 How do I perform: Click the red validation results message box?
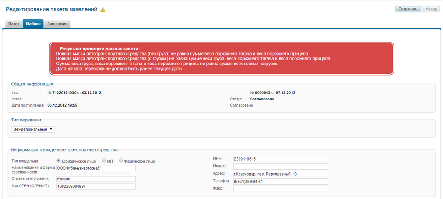point(221,58)
